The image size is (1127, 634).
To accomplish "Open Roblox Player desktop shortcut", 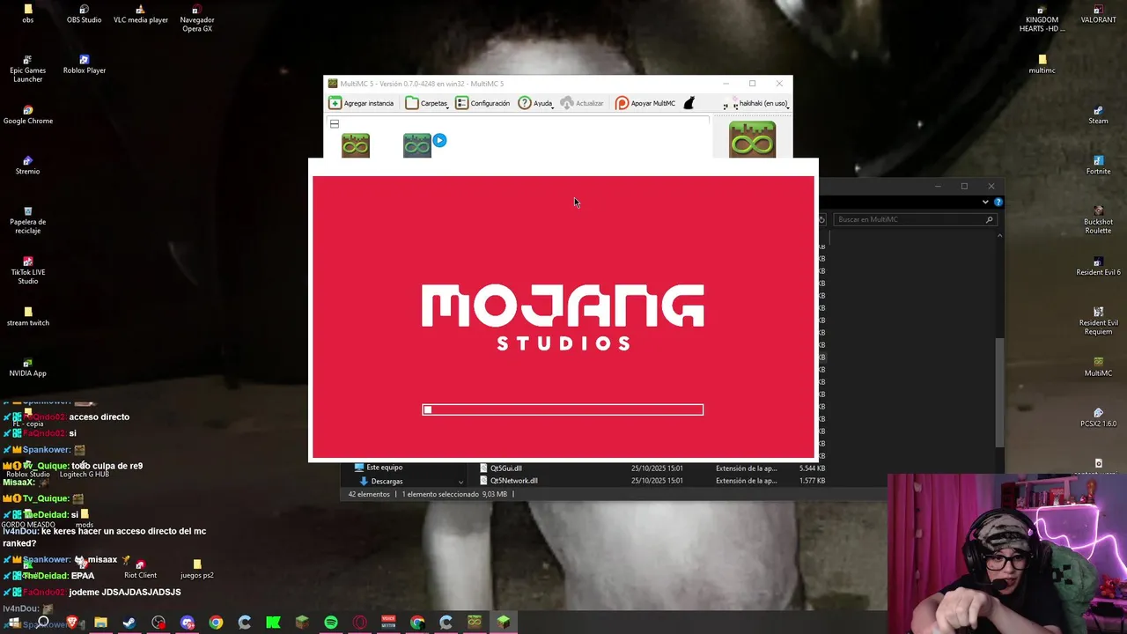I will pos(85,64).
